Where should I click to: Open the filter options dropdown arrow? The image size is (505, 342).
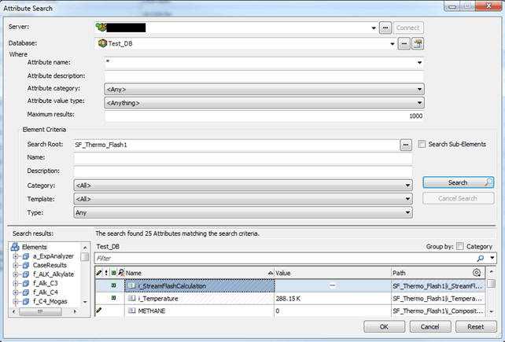(x=492, y=258)
